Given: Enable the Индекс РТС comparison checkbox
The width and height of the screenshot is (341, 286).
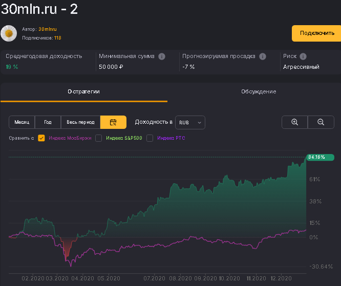Looking at the screenshot, I should tap(150, 138).
